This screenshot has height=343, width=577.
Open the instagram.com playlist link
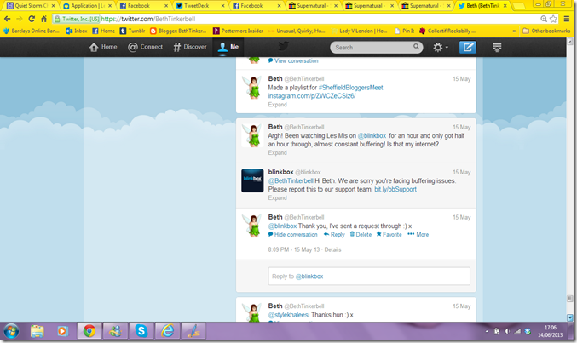click(x=312, y=96)
